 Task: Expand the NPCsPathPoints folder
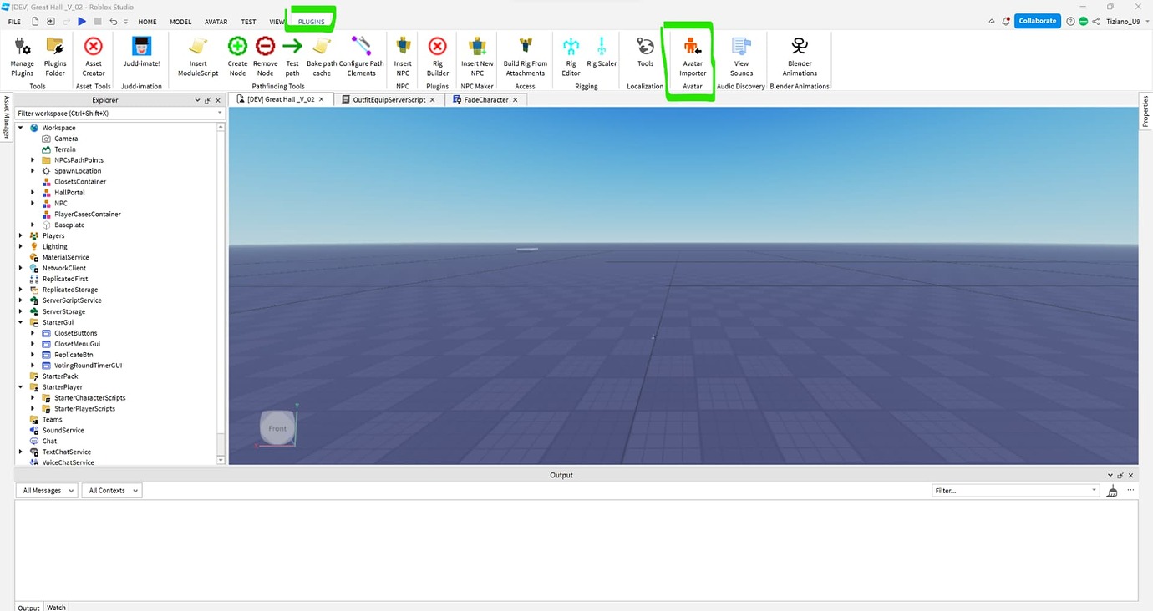coord(33,160)
